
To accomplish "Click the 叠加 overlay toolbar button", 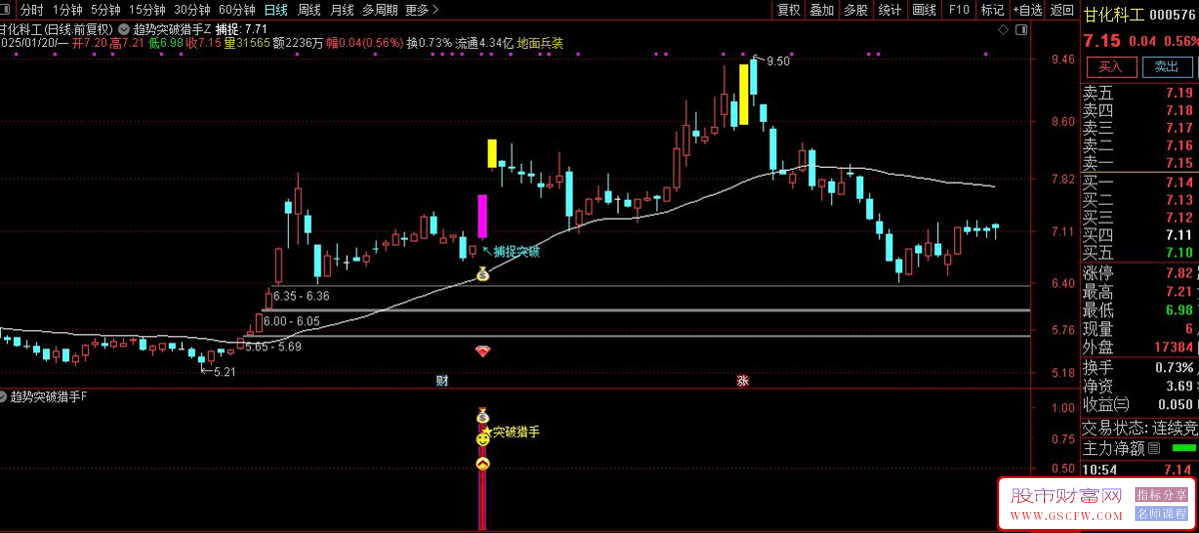I will click(x=822, y=10).
